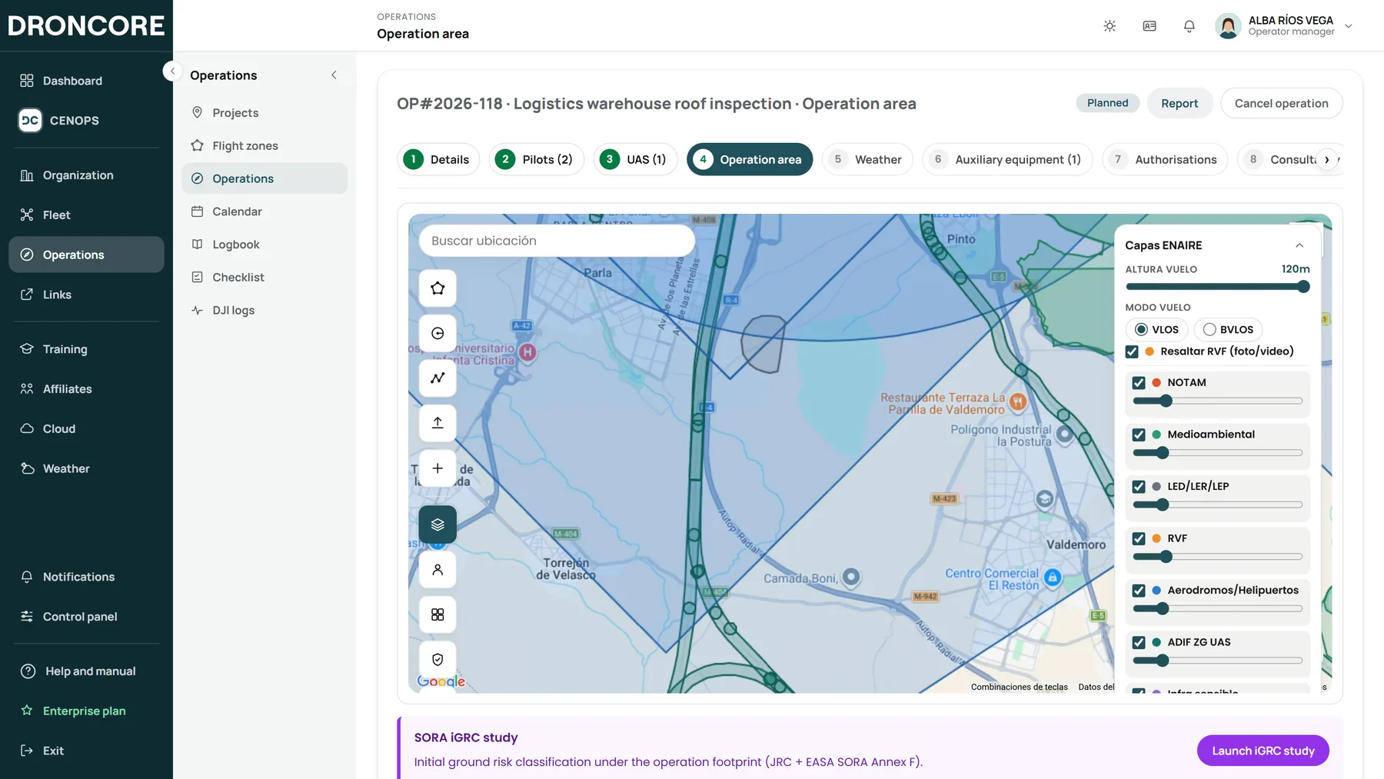Open Help and manual
Screen dimensions: 1384x779
(x=86, y=671)
